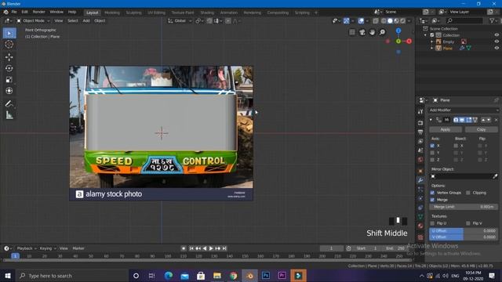Image resolution: width=502 pixels, height=282 pixels.
Task: Hide the Plane object in outliner
Action: tap(497, 49)
